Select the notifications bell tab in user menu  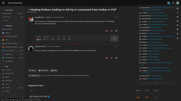pyautogui.click(x=178, y=9)
